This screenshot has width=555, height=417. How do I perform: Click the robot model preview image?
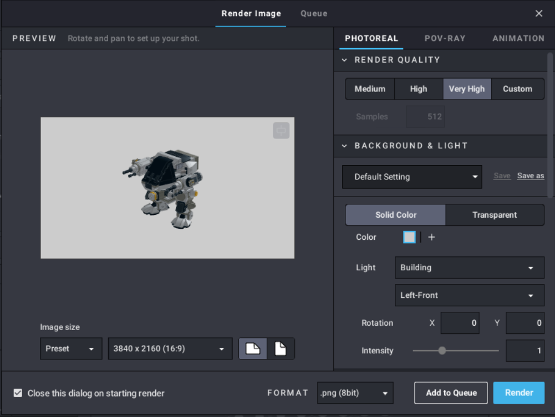click(x=167, y=188)
